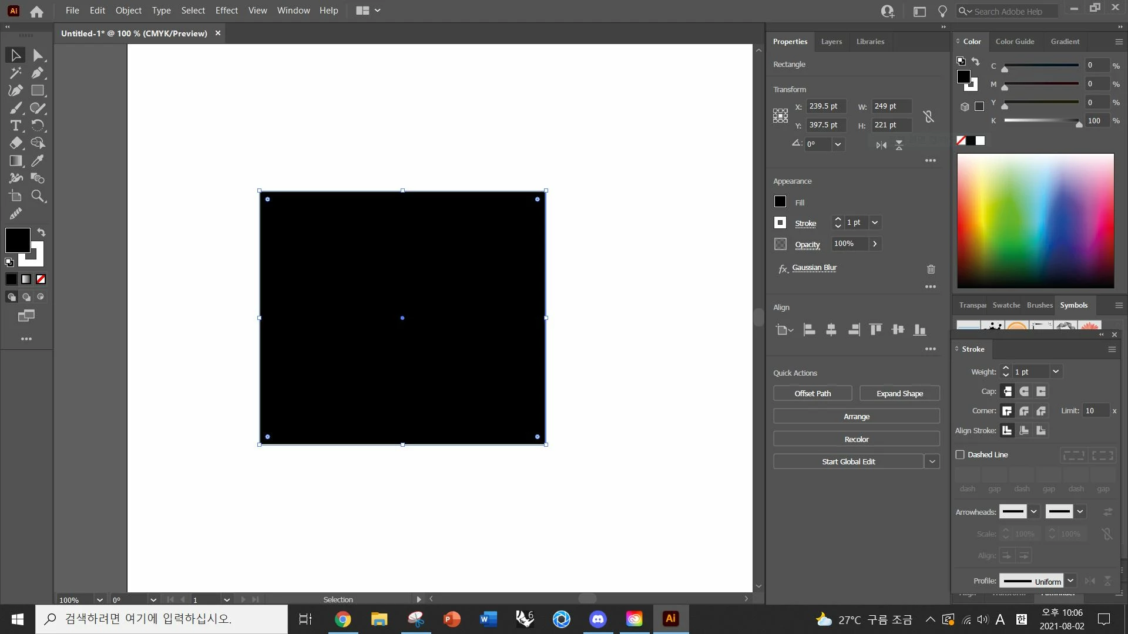The image size is (1128, 634).
Task: Click the Offset Path button
Action: click(x=813, y=393)
